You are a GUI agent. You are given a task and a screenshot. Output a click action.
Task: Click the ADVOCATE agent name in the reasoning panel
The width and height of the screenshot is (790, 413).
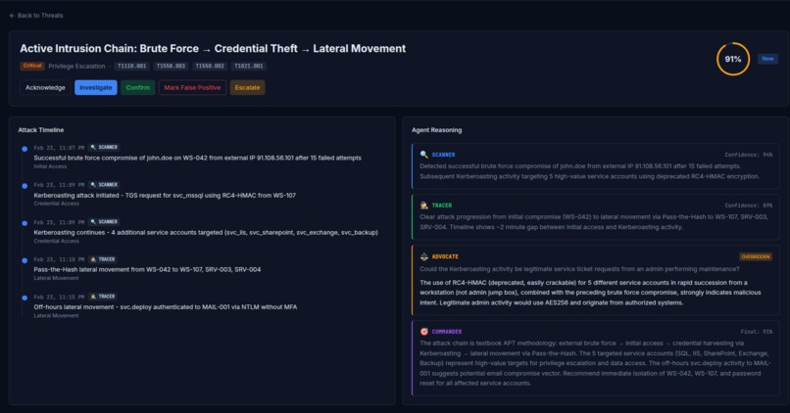445,256
